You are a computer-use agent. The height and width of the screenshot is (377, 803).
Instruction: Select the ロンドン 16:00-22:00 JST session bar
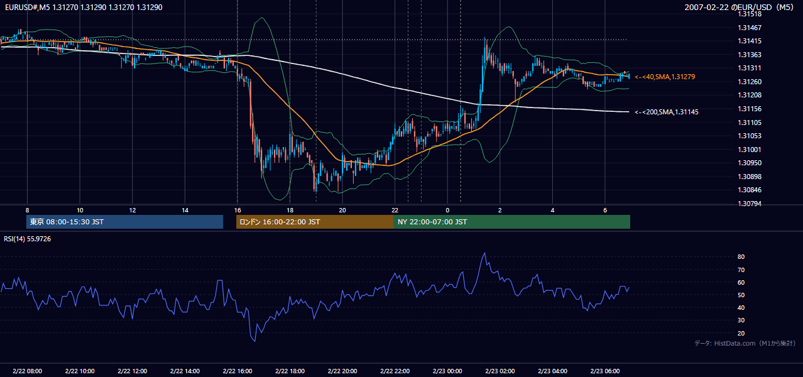(315, 222)
